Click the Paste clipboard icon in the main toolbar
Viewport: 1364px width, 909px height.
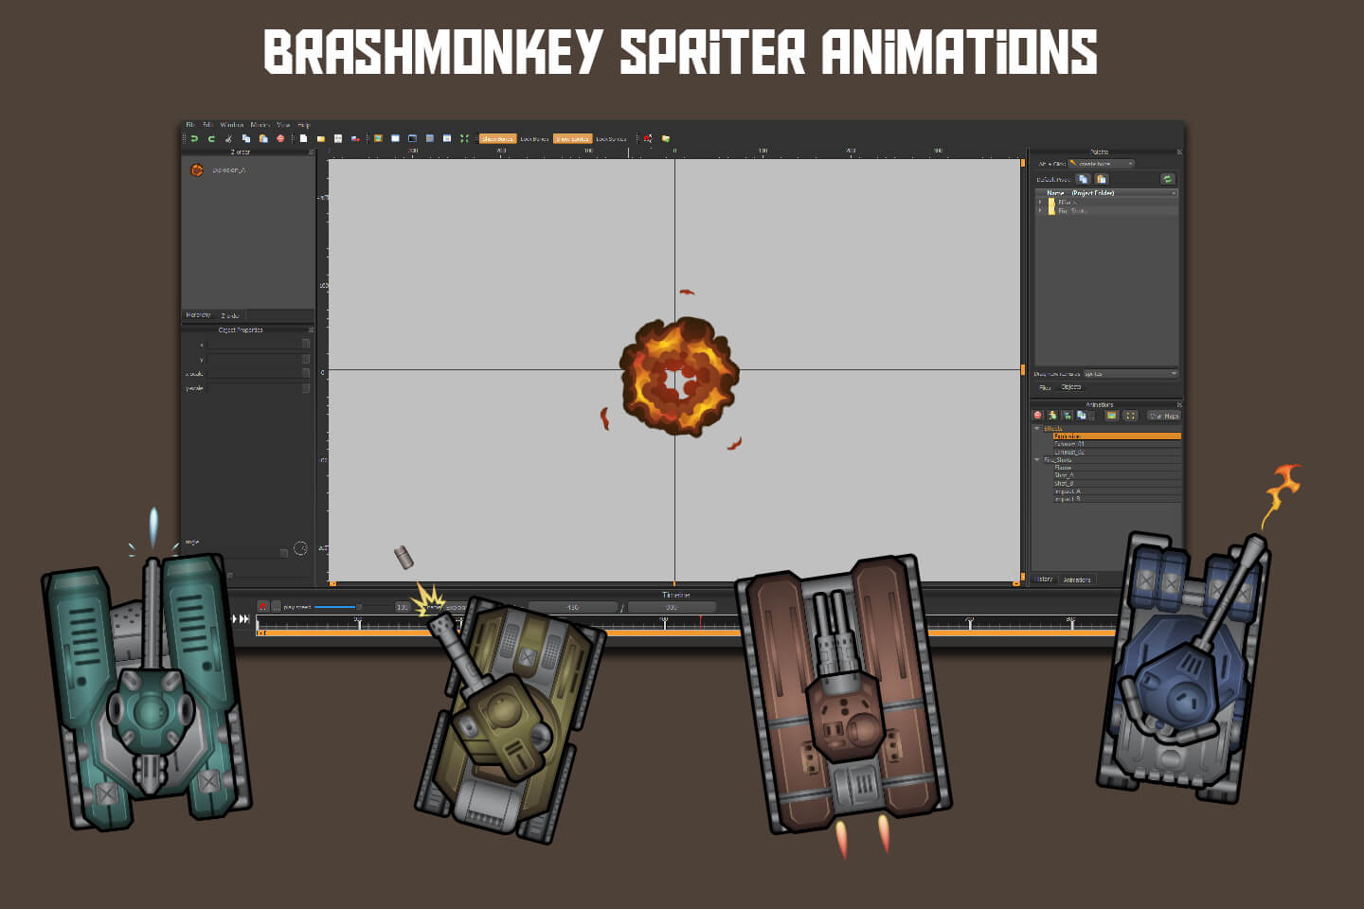[x=263, y=139]
